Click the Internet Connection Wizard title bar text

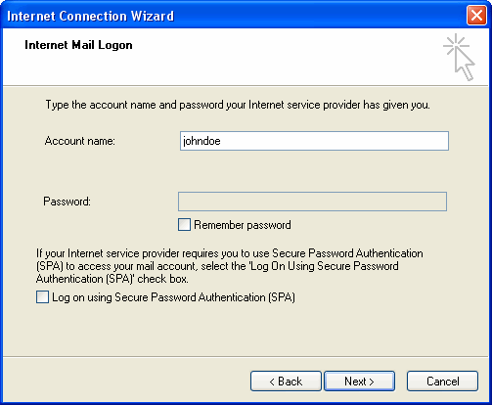pos(90,16)
